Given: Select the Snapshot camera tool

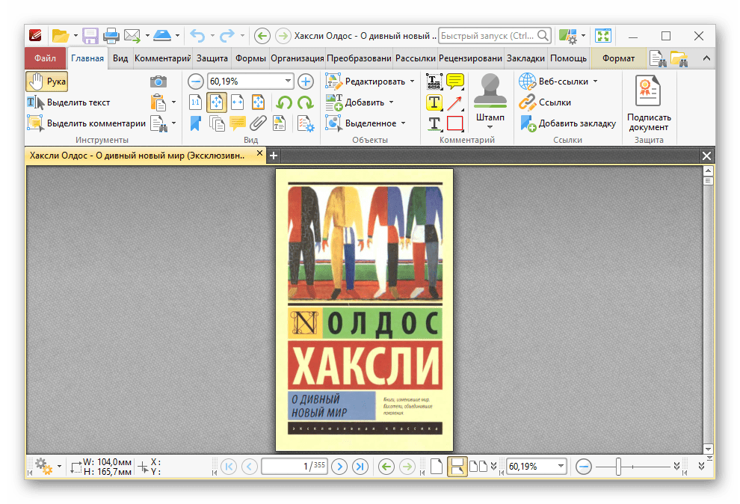Looking at the screenshot, I should [x=158, y=82].
